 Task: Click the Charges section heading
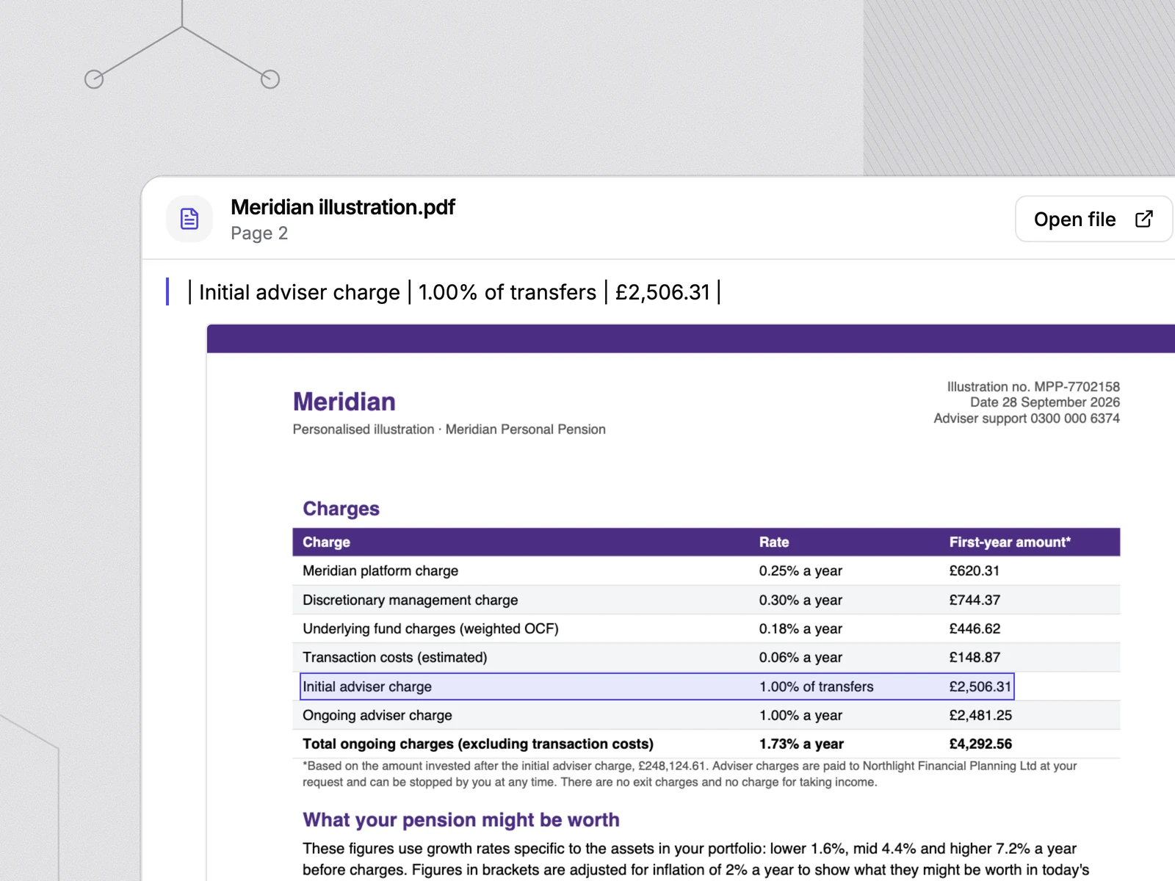tap(341, 509)
